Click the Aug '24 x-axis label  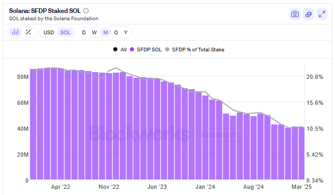pos(253,187)
